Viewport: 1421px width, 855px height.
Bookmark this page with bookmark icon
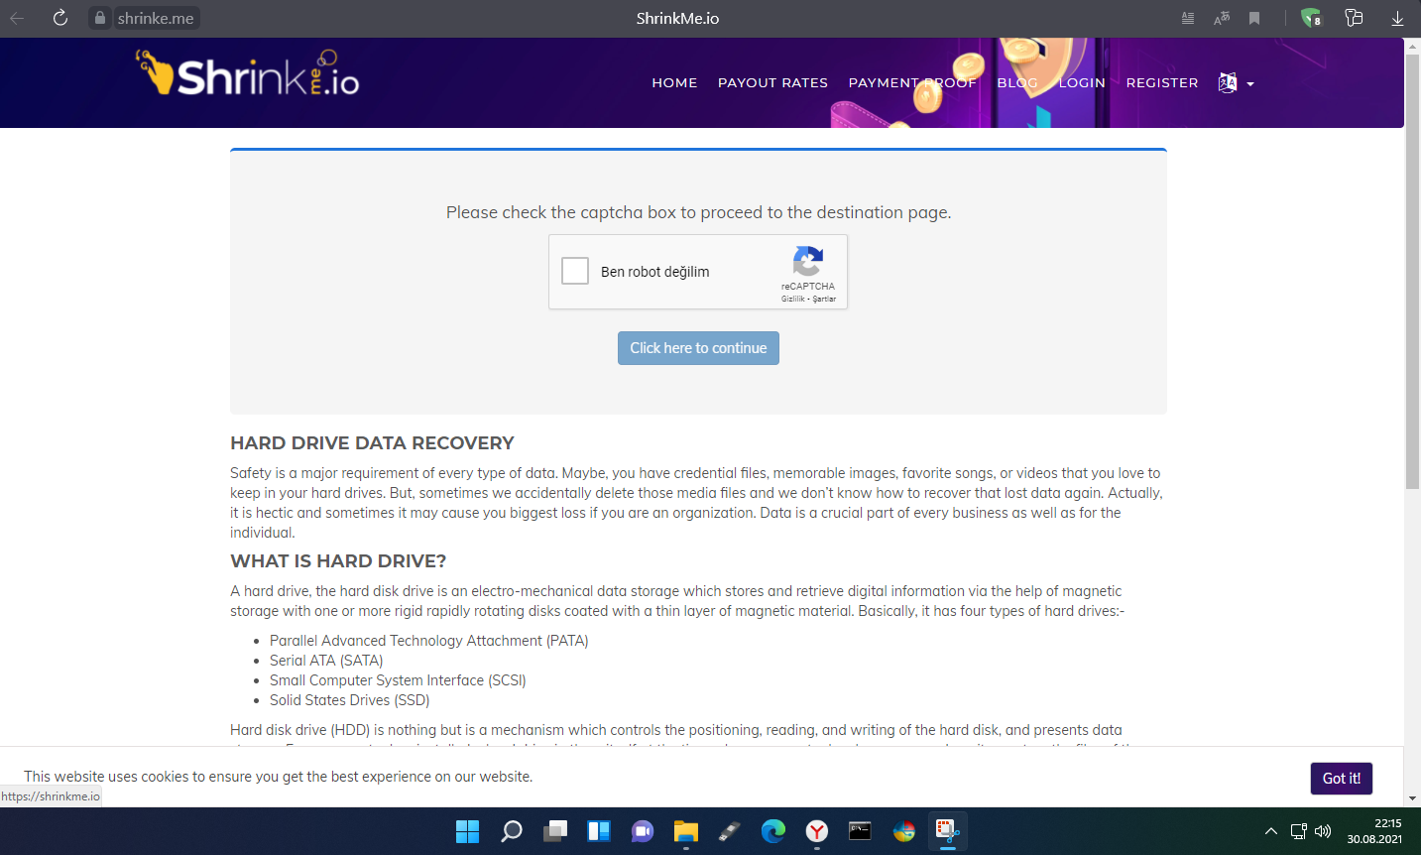pyautogui.click(x=1254, y=18)
